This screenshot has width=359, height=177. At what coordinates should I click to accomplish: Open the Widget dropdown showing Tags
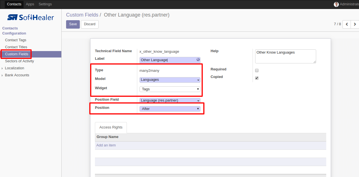[x=170, y=89]
